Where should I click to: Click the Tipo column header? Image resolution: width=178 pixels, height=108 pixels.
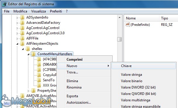169,18
